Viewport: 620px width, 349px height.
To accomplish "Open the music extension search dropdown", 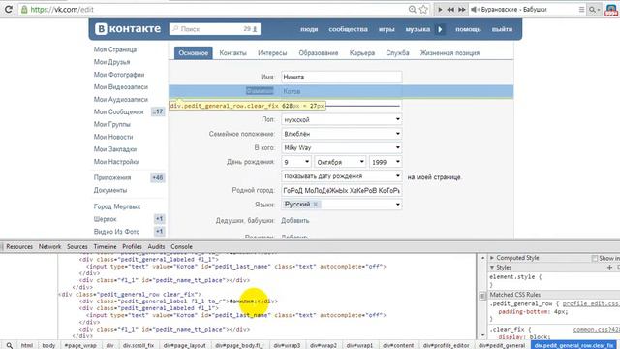I will [594, 9].
